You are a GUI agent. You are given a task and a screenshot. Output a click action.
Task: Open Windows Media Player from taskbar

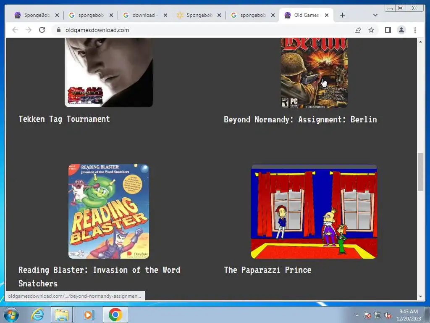[x=88, y=315]
